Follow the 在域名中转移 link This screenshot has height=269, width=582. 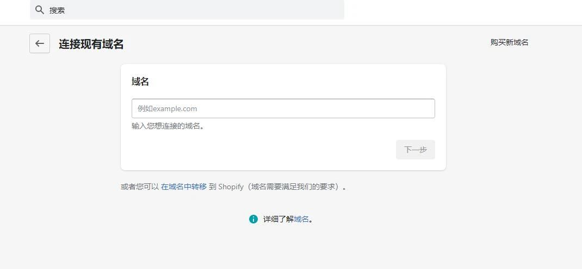tap(184, 187)
